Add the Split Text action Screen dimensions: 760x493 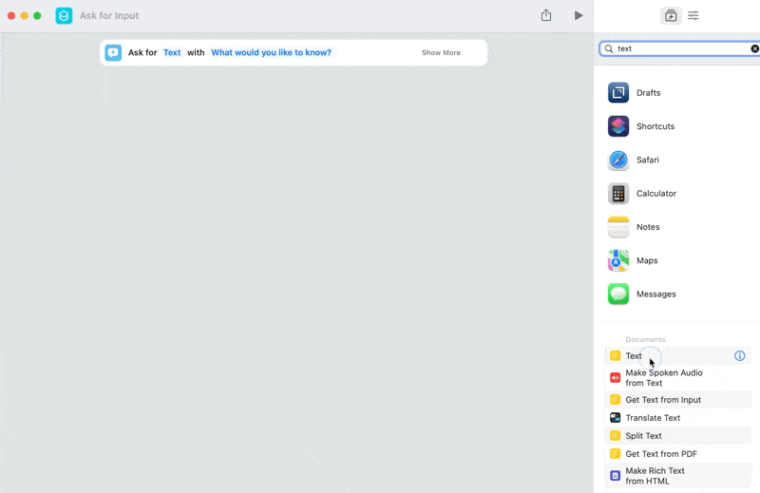[678, 435]
